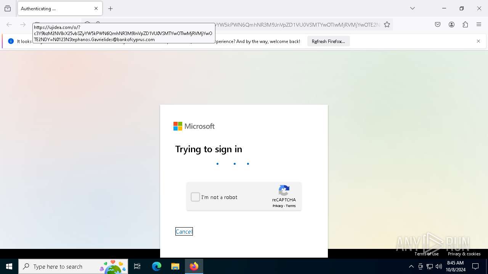Open the list all tabs dropdown

[413, 8]
